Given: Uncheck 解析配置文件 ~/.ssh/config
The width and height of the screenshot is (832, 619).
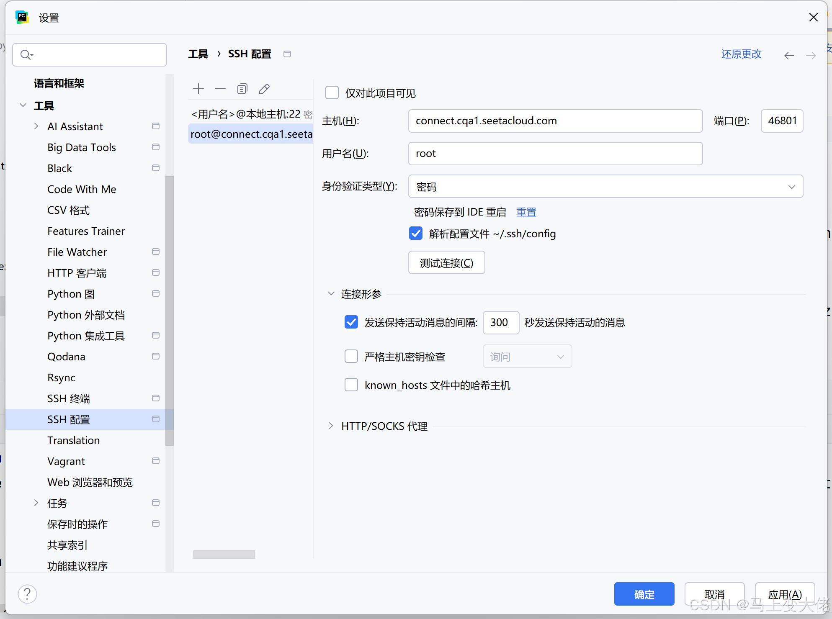Looking at the screenshot, I should 415,233.
